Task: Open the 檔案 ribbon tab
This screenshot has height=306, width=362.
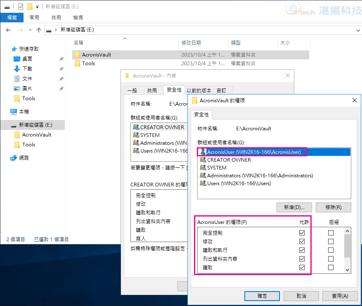Action: coord(12,17)
